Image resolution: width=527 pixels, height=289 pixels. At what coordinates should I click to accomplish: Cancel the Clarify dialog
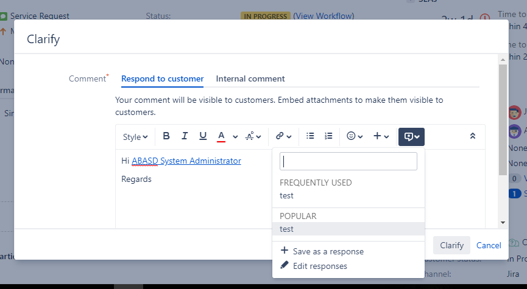489,245
